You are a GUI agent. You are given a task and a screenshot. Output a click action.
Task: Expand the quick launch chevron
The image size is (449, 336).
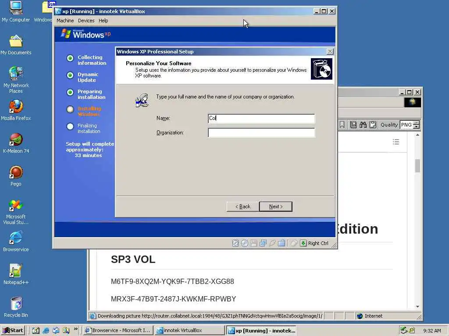75,329
